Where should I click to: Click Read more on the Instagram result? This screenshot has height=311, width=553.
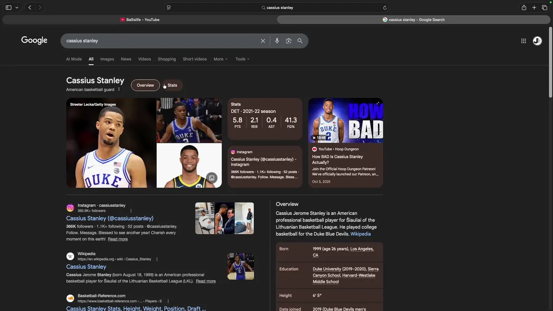click(118, 239)
